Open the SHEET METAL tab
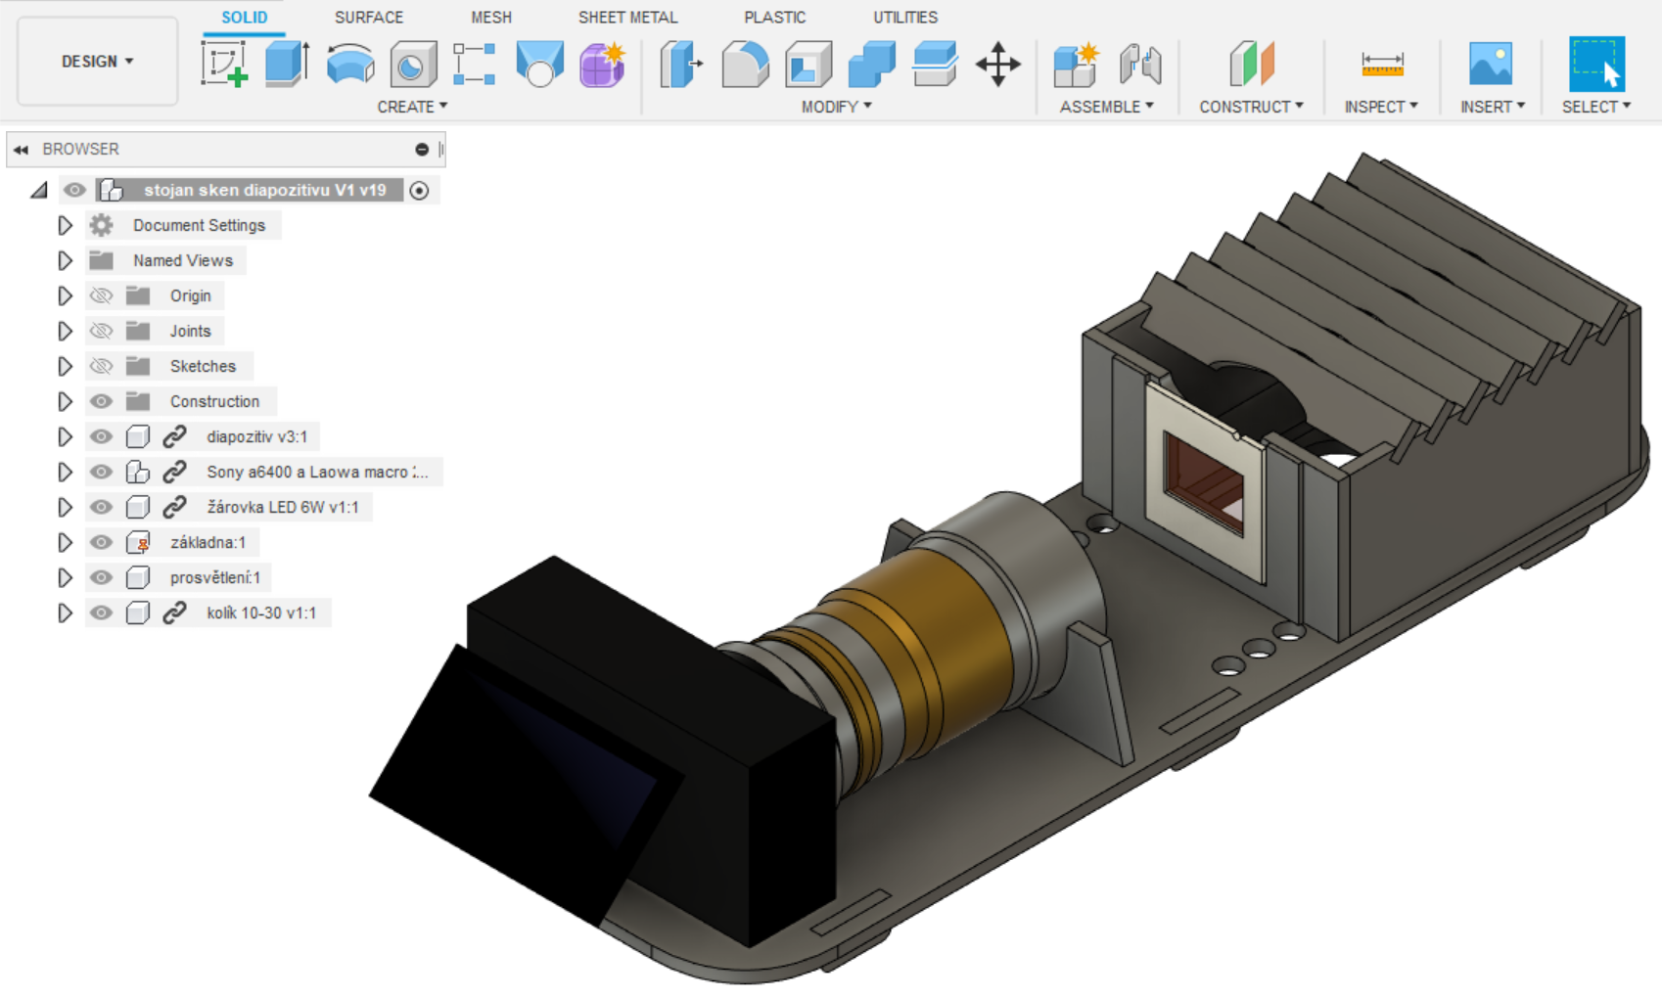Screen dimensions: 1662x998 [626, 18]
